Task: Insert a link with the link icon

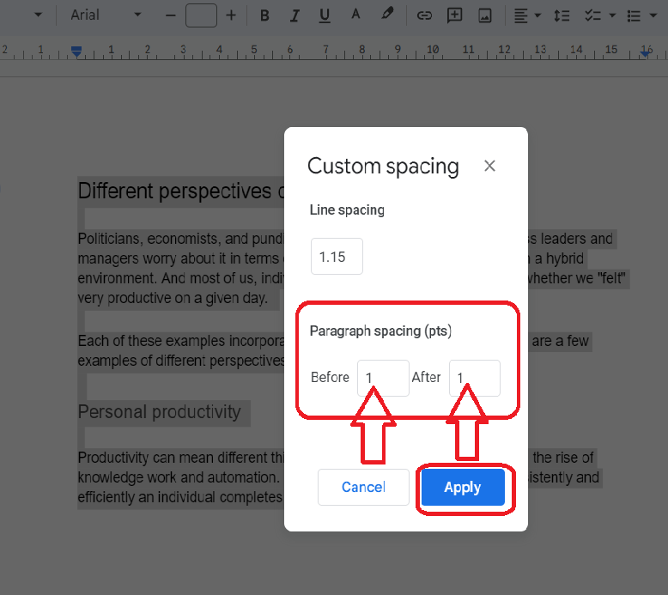Action: click(x=424, y=15)
